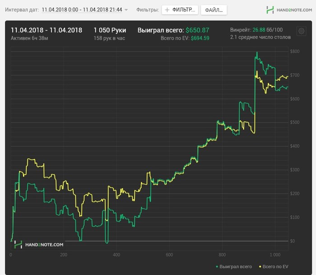Click the 'ФАЙЛ...' button

point(213,9)
